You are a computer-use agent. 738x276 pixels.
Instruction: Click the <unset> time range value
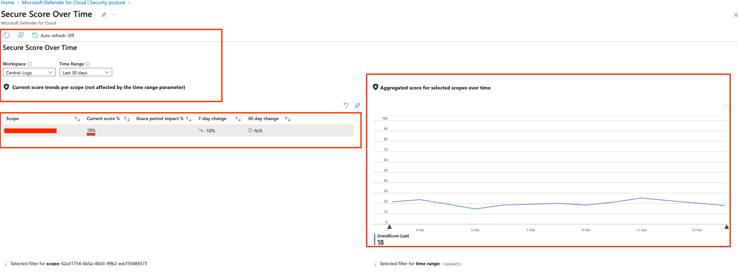[452, 264]
